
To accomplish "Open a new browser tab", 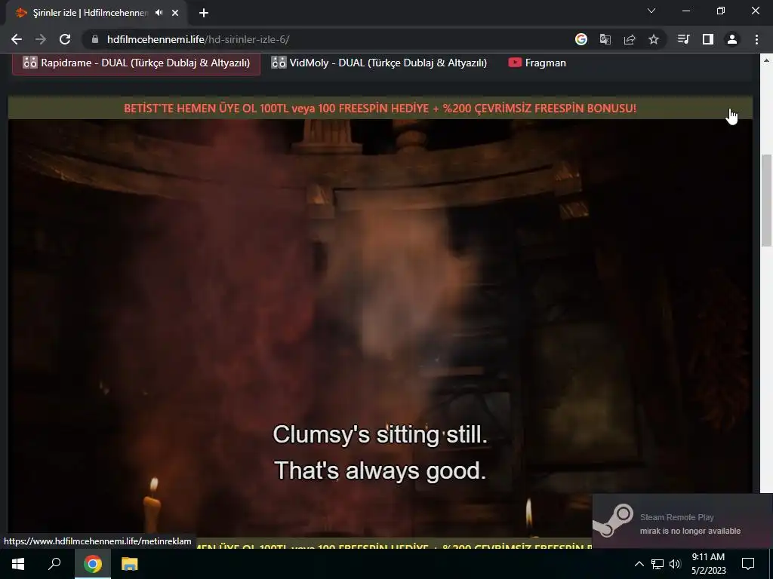I will [204, 13].
